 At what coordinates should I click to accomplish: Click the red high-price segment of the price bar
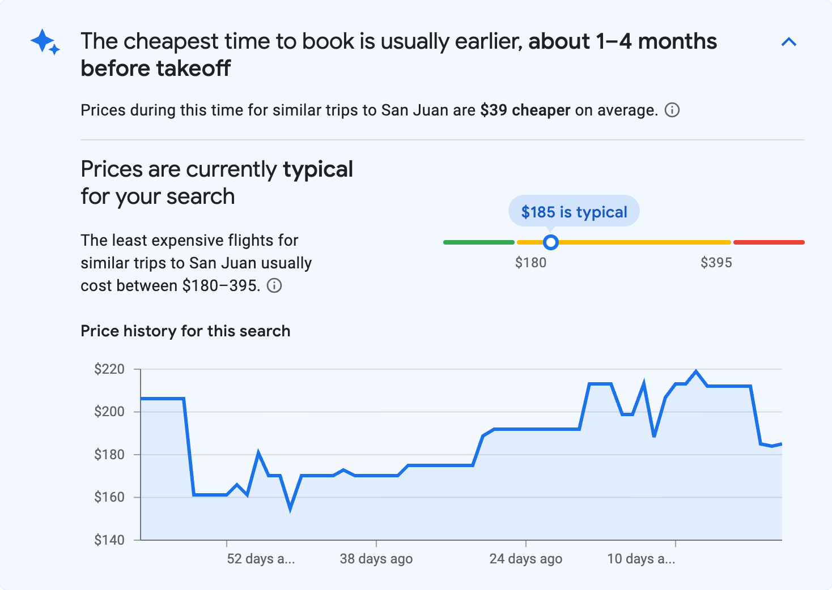coord(769,242)
